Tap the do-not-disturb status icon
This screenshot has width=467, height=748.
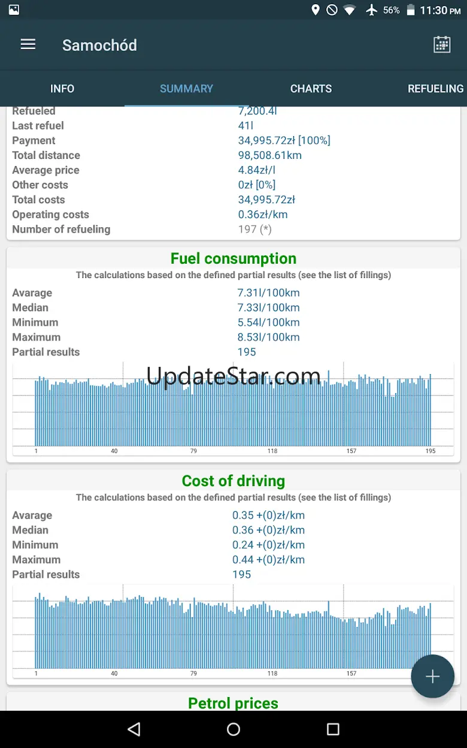pos(332,10)
